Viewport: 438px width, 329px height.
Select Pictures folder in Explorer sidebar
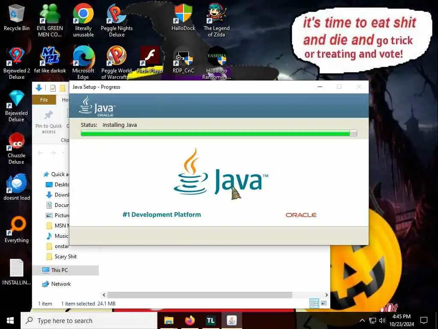tap(57, 215)
